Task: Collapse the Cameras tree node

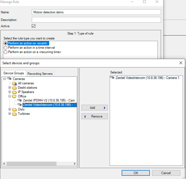Action: [5, 79]
